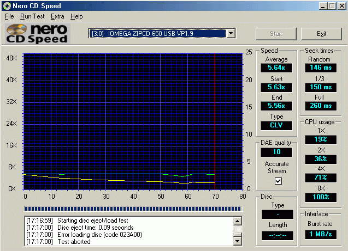Screen dimensions: 348x251
Task: Click log line 'Disc eject time: 0.09 seconds'
Action: (x=80, y=228)
